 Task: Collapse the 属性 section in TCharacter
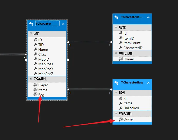pyautogui.click(x=31, y=34)
